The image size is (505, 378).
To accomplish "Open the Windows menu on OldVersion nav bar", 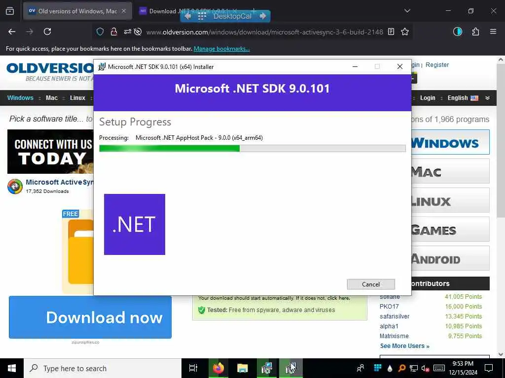I will click(x=20, y=98).
